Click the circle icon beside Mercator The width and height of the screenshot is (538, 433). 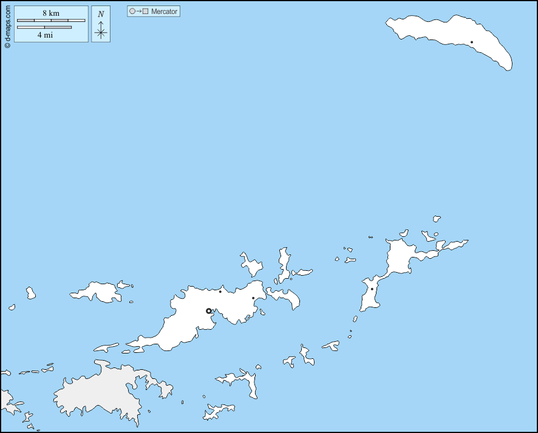[x=132, y=11]
